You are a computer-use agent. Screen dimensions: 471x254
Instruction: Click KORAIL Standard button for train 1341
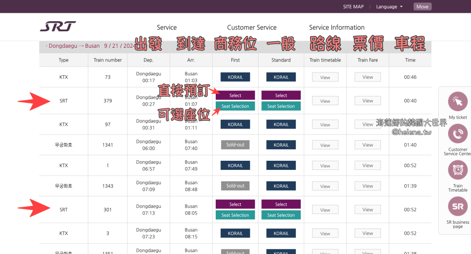[x=281, y=145]
